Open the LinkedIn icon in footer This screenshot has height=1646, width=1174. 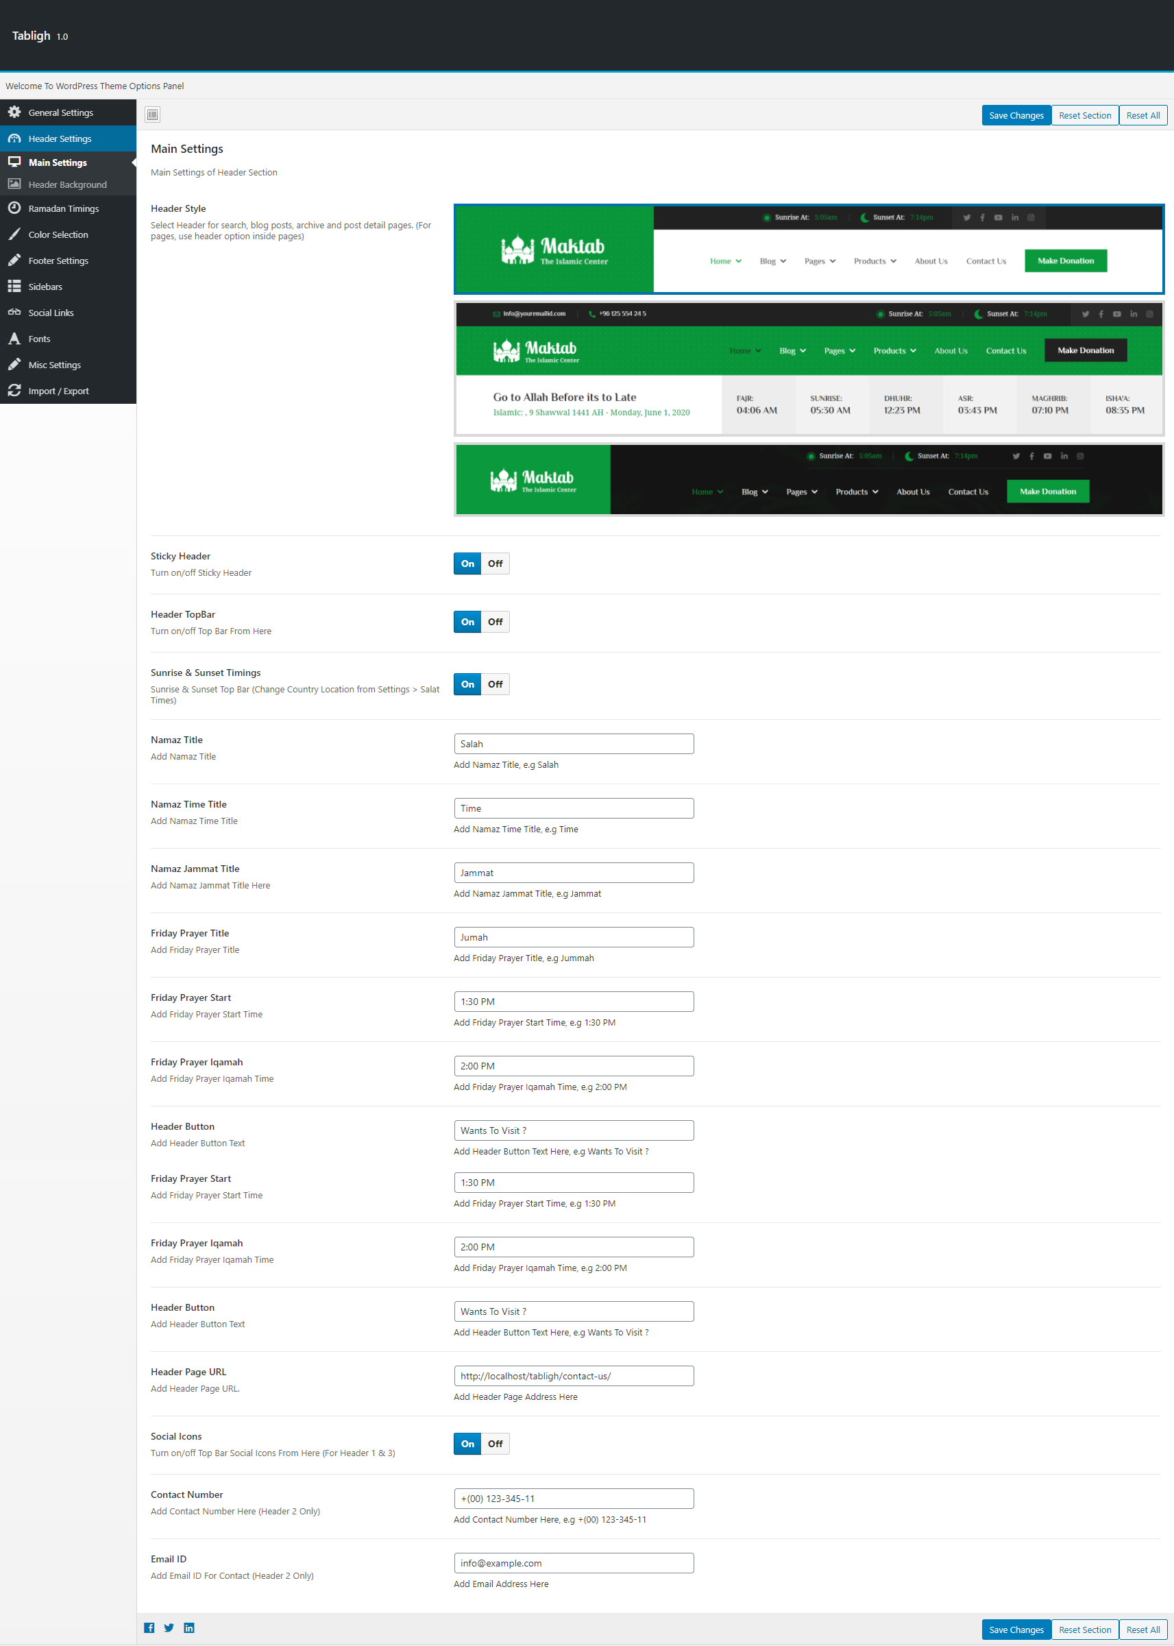(x=188, y=1627)
